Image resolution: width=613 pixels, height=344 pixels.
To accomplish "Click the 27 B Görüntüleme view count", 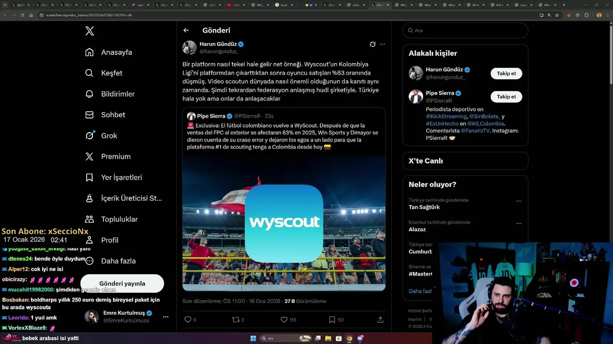I will (x=306, y=301).
